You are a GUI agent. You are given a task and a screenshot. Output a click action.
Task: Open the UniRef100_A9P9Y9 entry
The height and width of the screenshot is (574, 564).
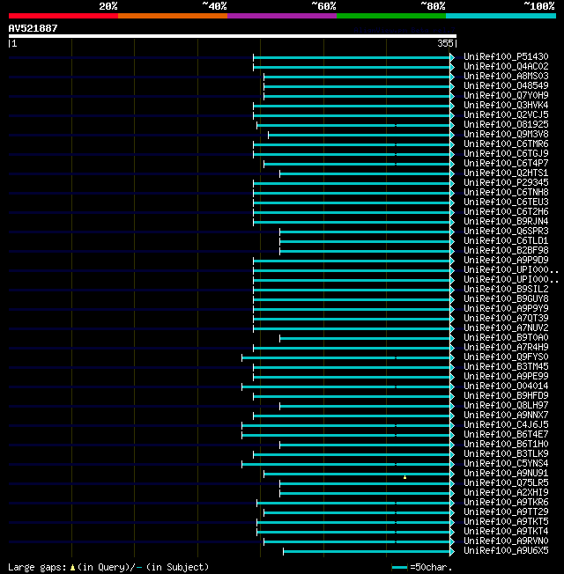tap(506, 309)
